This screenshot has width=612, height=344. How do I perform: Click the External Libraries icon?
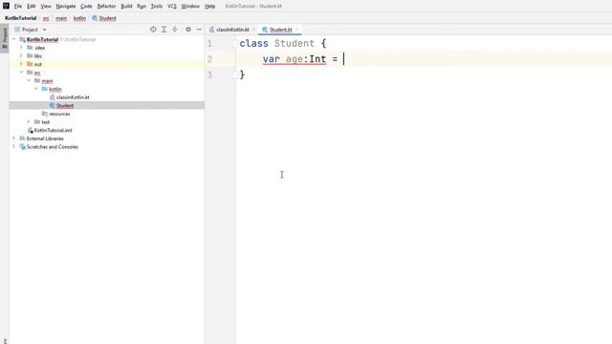(x=22, y=139)
